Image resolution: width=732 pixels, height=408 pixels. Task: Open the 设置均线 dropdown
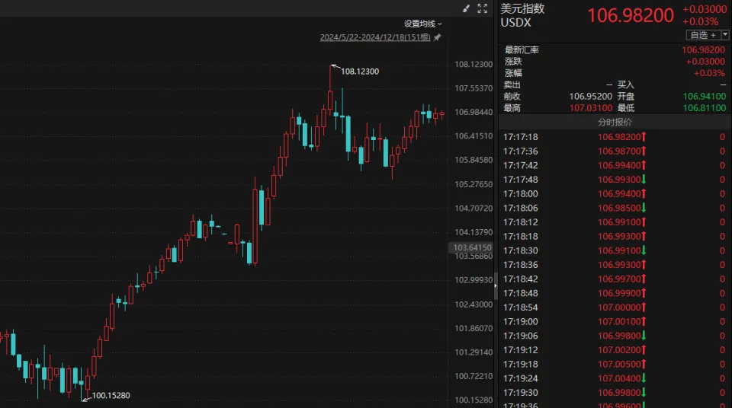pos(423,24)
